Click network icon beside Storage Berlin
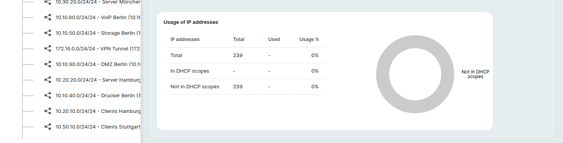 tap(48, 33)
